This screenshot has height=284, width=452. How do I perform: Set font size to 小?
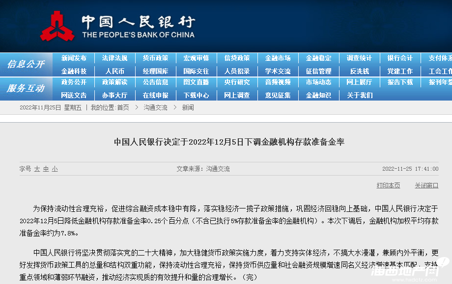click(55, 169)
